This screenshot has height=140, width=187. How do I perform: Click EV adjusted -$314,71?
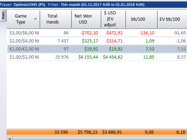point(114,41)
